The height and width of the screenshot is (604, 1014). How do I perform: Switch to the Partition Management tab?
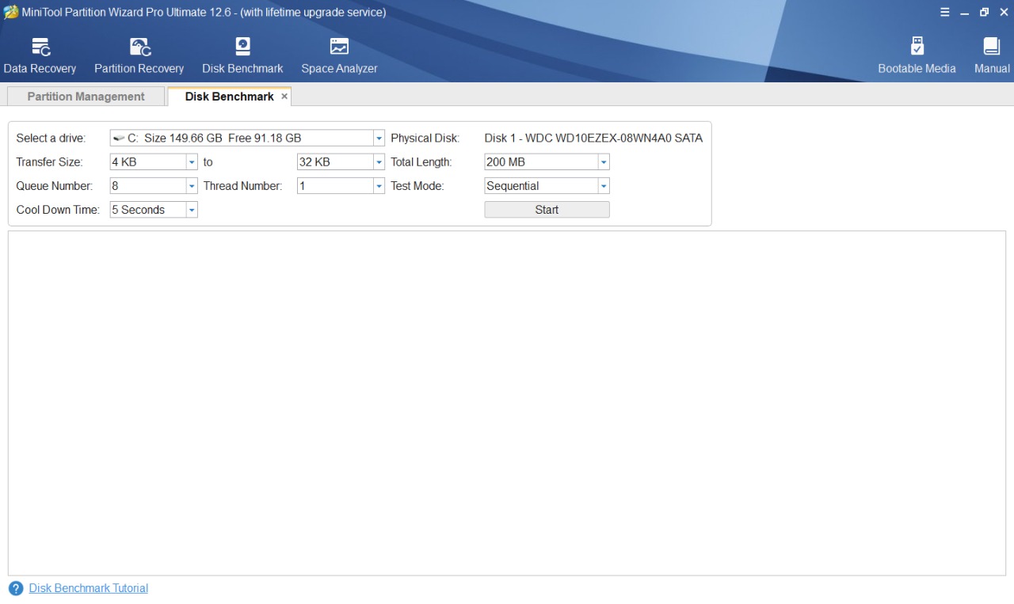coord(86,97)
